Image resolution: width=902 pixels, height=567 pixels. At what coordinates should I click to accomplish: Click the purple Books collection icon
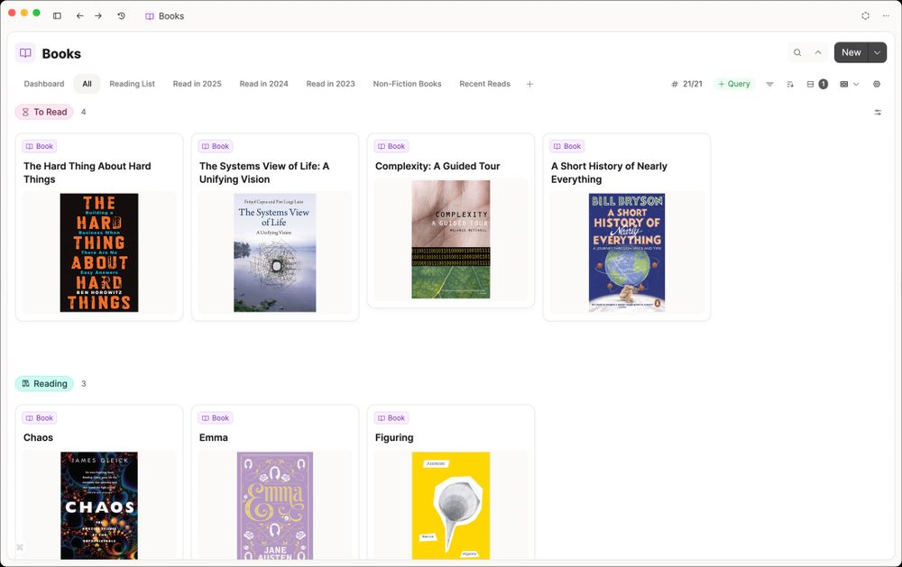pyautogui.click(x=25, y=53)
